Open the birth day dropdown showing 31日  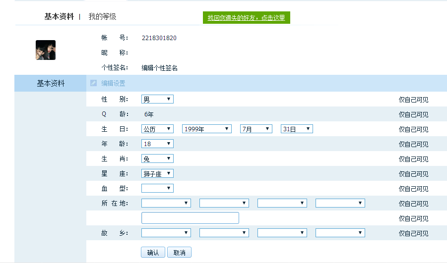click(x=297, y=129)
